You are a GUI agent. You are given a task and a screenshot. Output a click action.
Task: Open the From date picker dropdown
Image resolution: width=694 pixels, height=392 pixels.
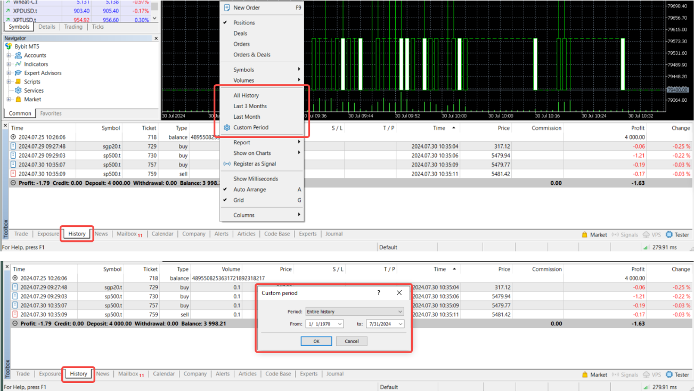pos(340,324)
